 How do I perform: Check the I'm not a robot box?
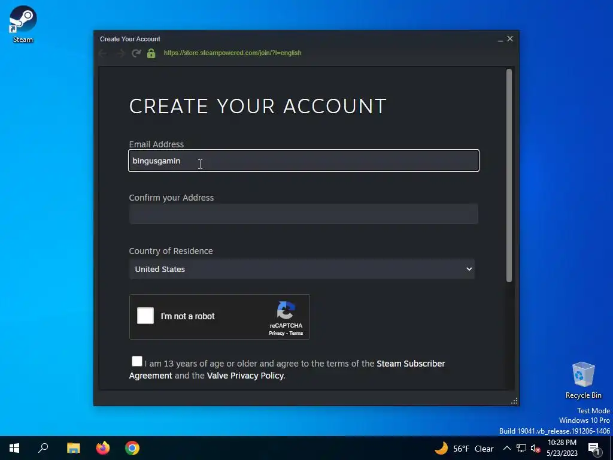(x=145, y=316)
